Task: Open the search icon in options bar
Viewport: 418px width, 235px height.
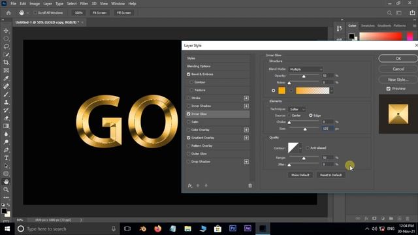Action: 389,13
